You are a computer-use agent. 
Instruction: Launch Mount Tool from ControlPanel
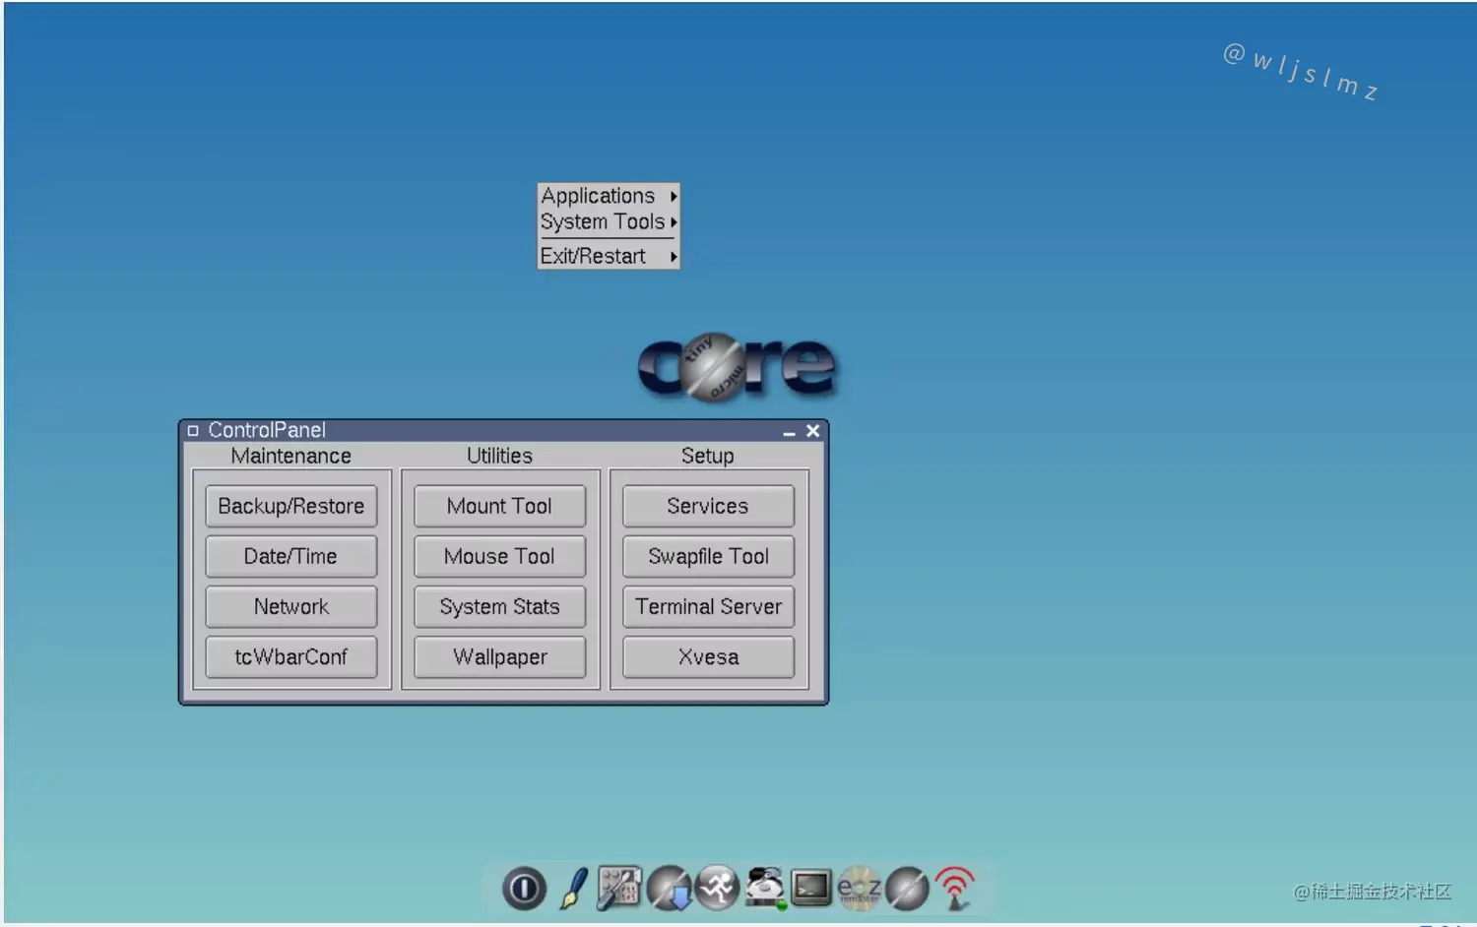[499, 506]
